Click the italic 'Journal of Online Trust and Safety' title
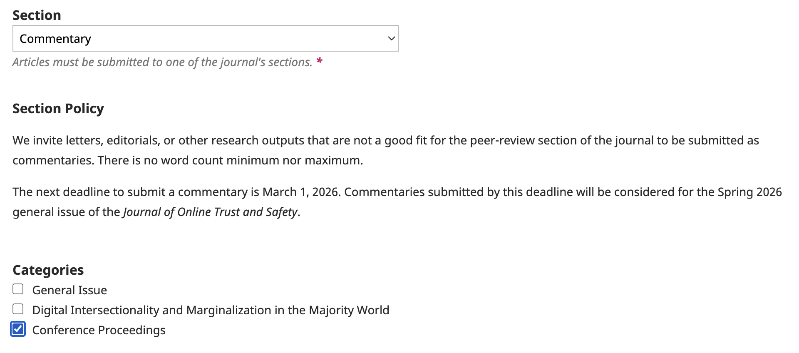This screenshot has width=799, height=353. click(210, 212)
